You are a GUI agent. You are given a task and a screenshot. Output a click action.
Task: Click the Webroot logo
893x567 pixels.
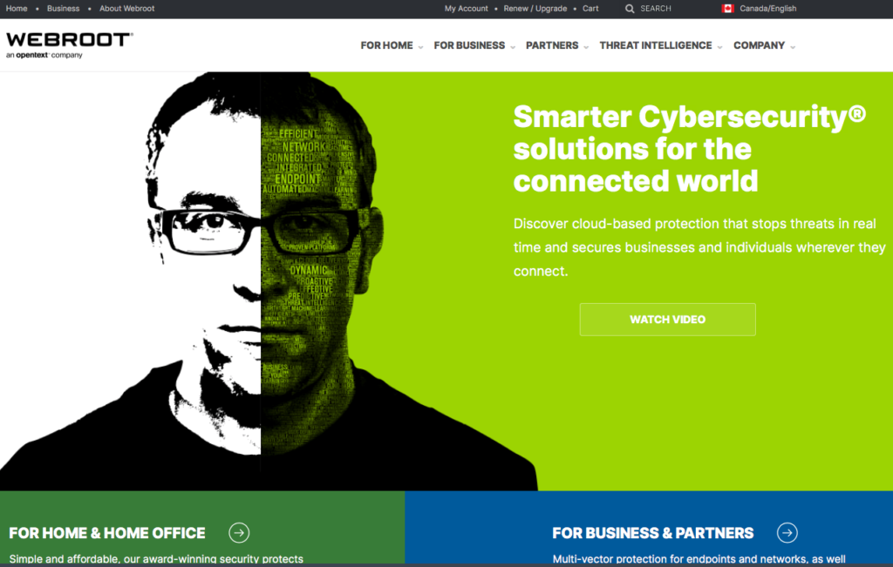[70, 45]
